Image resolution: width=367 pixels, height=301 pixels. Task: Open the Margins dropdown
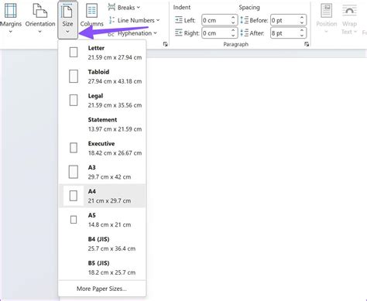coord(11,19)
